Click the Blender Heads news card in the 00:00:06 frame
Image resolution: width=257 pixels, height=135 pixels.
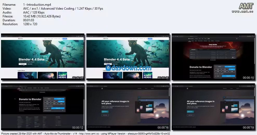(x=147, y=75)
